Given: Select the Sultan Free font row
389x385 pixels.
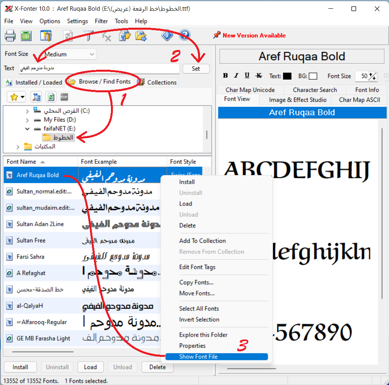Looking at the screenshot, I should coord(82,240).
